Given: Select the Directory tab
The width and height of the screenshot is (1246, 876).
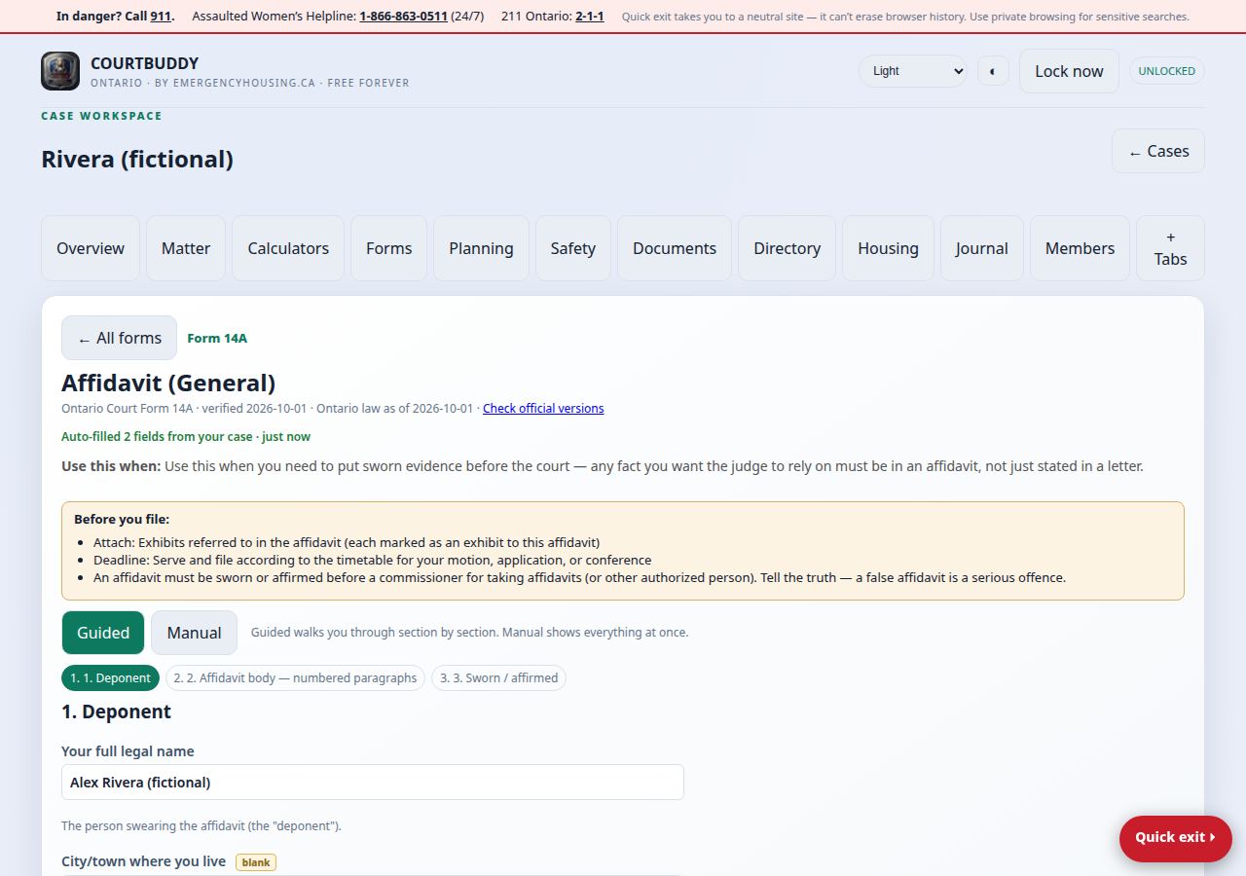Looking at the screenshot, I should point(787,248).
